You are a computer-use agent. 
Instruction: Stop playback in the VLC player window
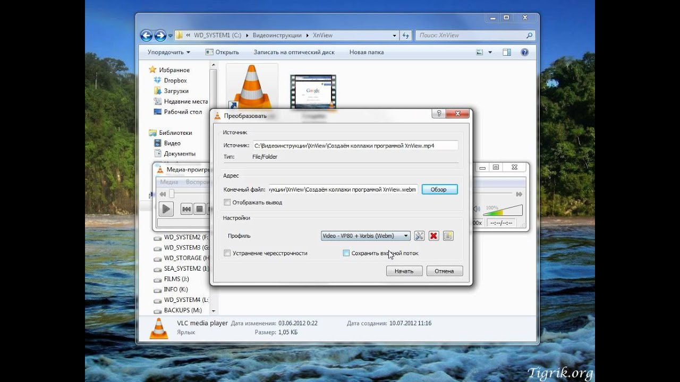click(x=199, y=209)
